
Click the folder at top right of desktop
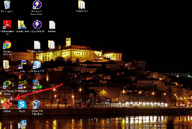coord(82,5)
